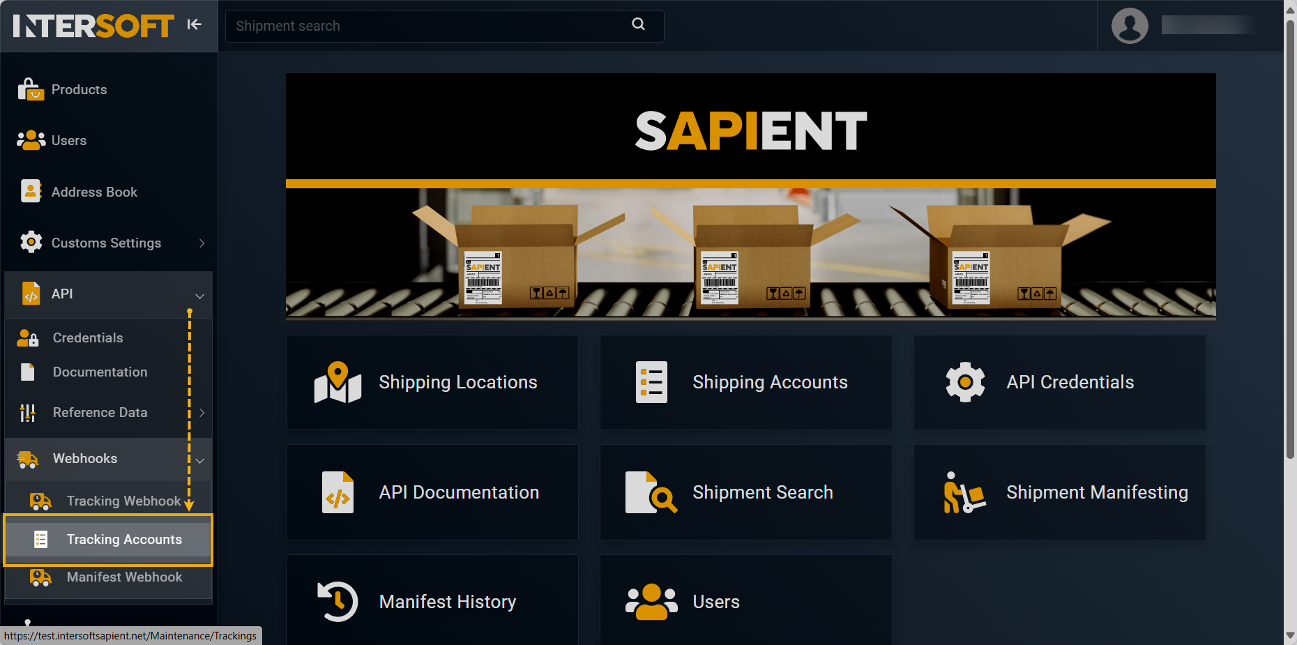The image size is (1297, 645).
Task: Open the Shipment Manifesting tile
Action: tap(1060, 492)
